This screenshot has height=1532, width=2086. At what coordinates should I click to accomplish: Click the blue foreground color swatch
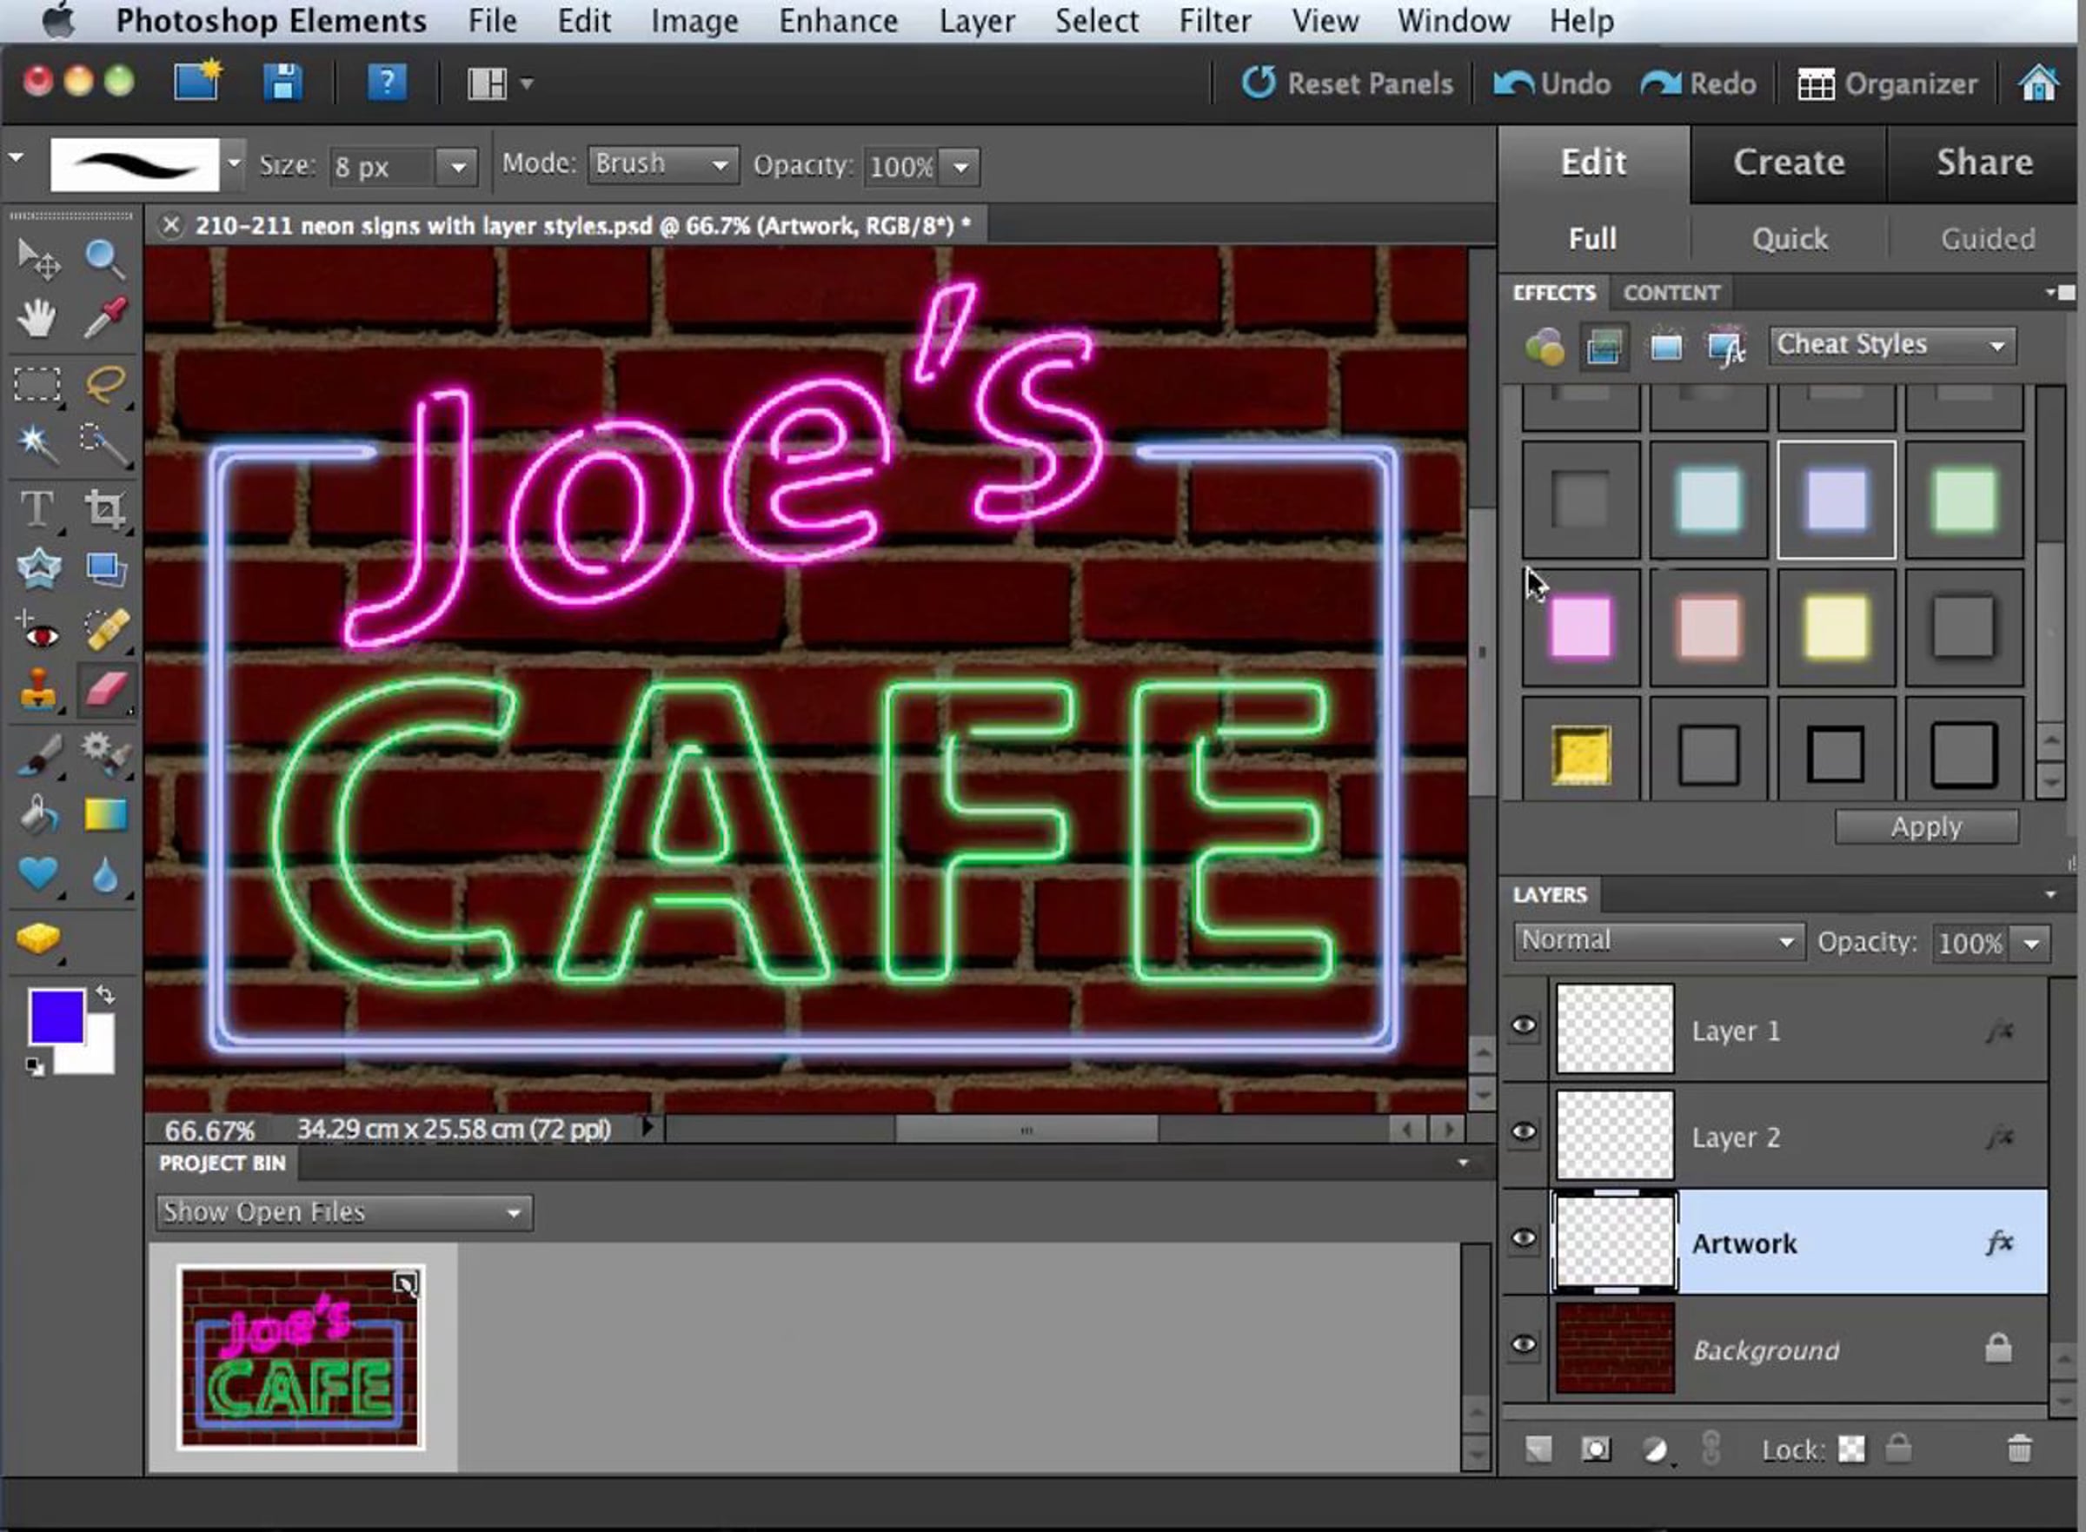tap(56, 1017)
